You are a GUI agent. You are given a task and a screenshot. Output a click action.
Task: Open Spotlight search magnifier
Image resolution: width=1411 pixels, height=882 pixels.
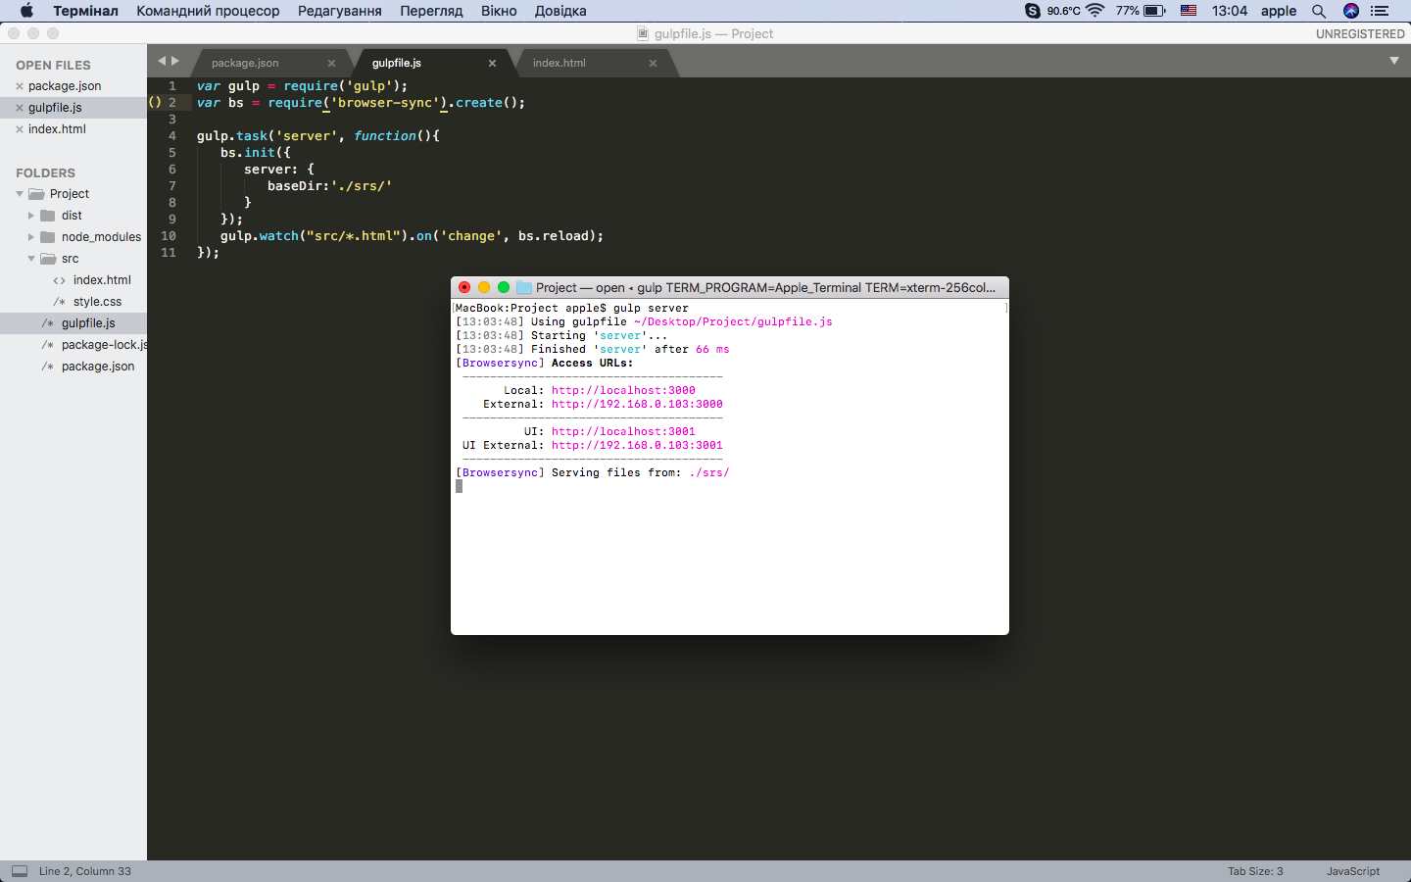point(1319,11)
